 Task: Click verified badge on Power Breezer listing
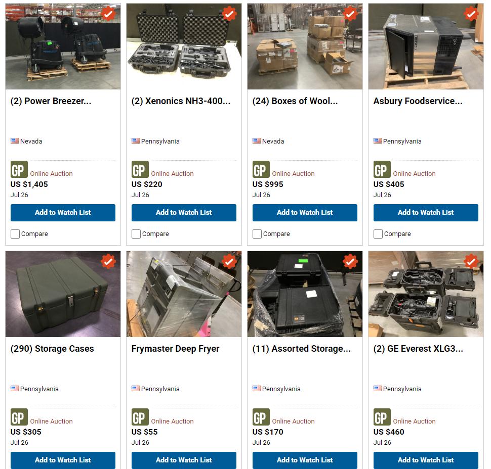tap(108, 14)
